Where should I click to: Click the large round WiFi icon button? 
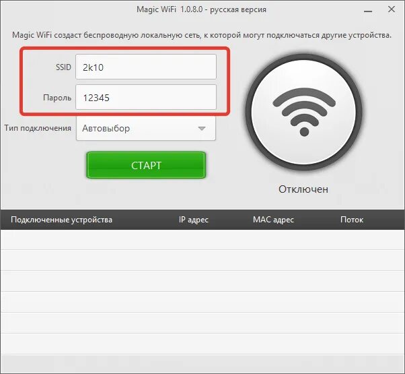tap(304, 112)
